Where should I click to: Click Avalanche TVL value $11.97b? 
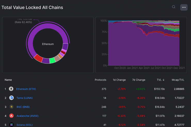tap(160, 116)
